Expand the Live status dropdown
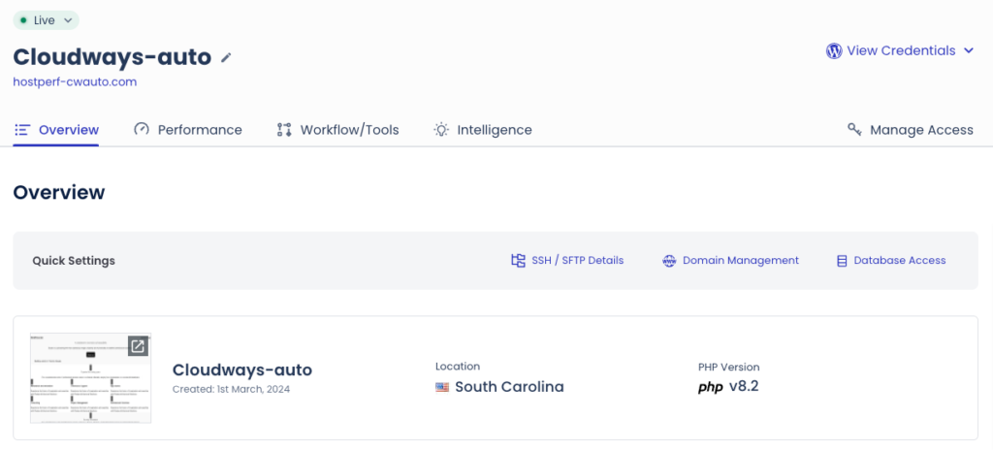 (x=46, y=20)
